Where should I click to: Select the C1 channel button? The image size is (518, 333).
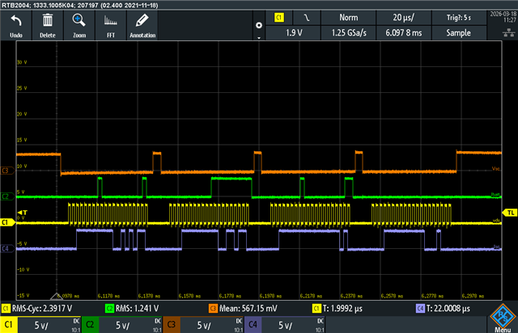click(9, 325)
